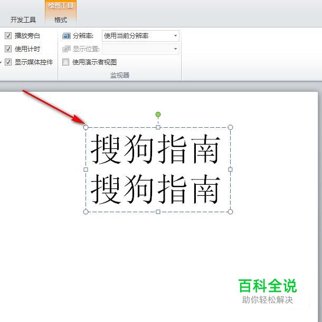Uncheck the 使用计时 checkbox
322x322 pixels.
click(8, 49)
